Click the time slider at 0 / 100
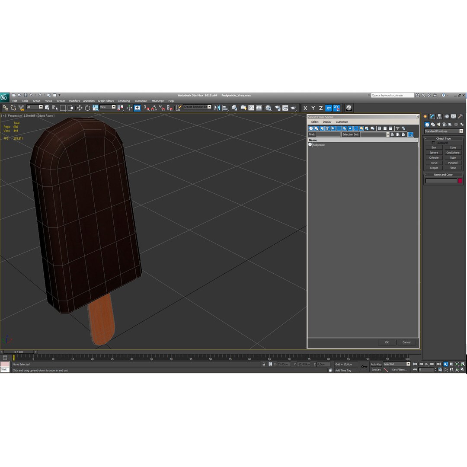This screenshot has height=467, width=467. pyautogui.click(x=19, y=352)
